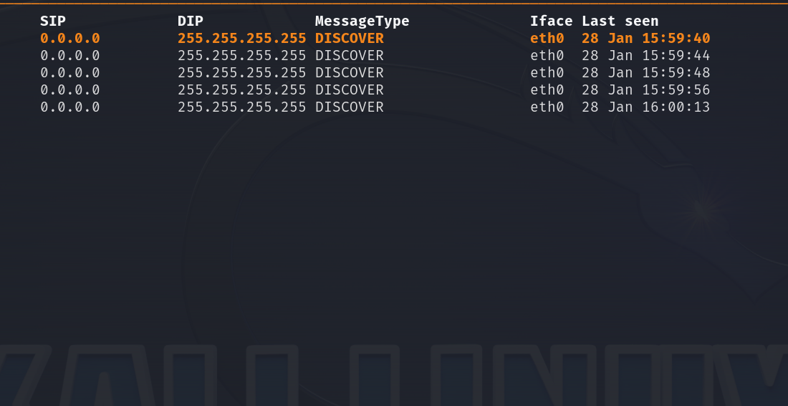788x406 pixels.
Task: Click DISCOVER in the second table row
Action: point(349,56)
